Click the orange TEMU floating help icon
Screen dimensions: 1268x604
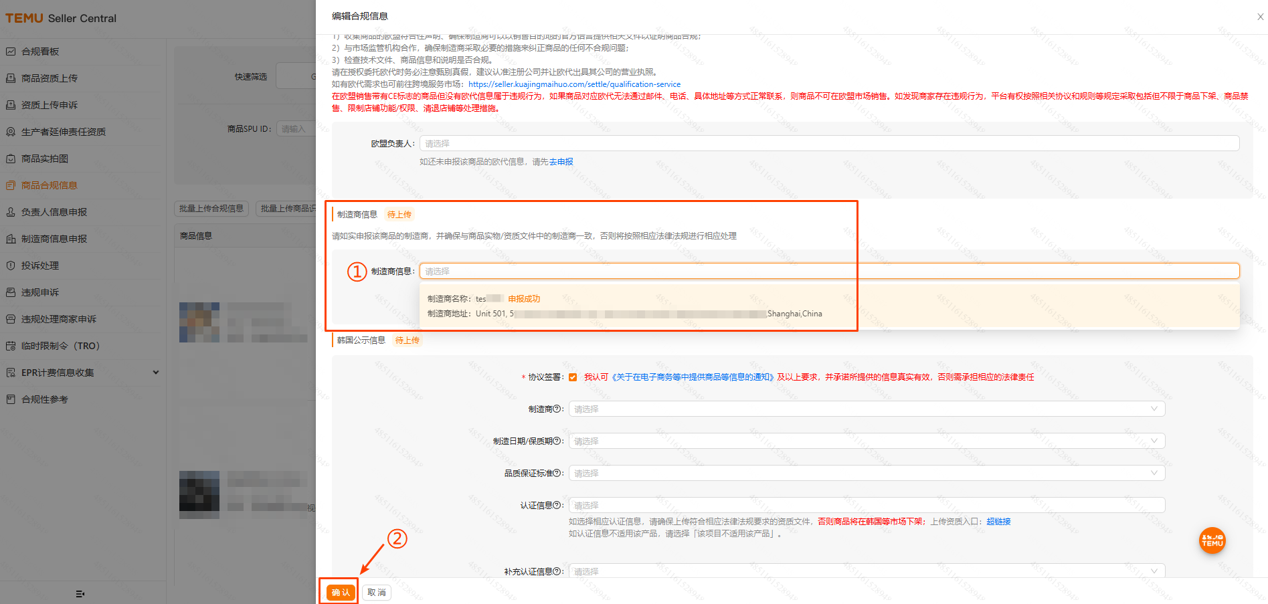(x=1212, y=540)
